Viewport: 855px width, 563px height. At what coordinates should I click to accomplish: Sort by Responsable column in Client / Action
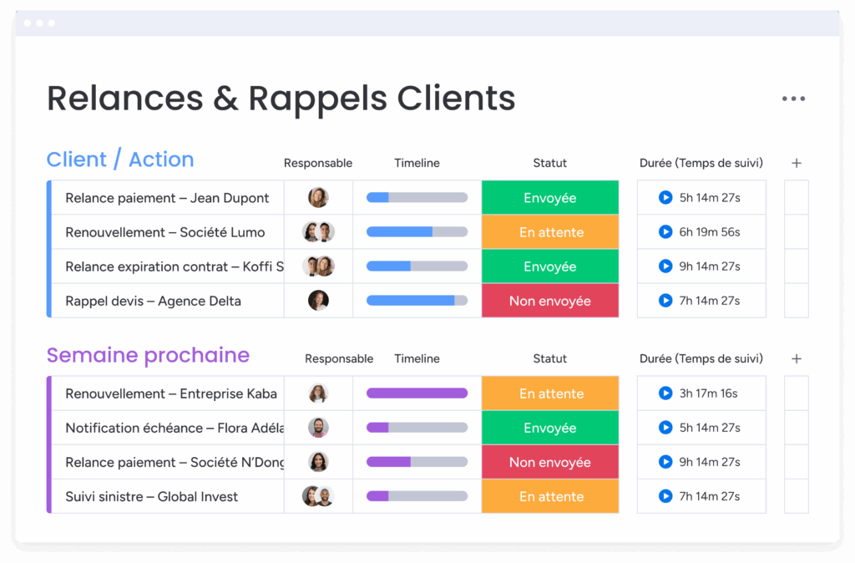pyautogui.click(x=318, y=163)
